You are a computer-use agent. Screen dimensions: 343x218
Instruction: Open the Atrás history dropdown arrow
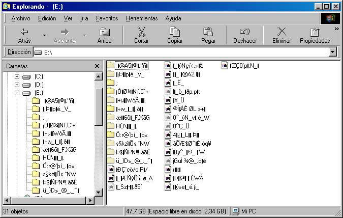pos(44,35)
